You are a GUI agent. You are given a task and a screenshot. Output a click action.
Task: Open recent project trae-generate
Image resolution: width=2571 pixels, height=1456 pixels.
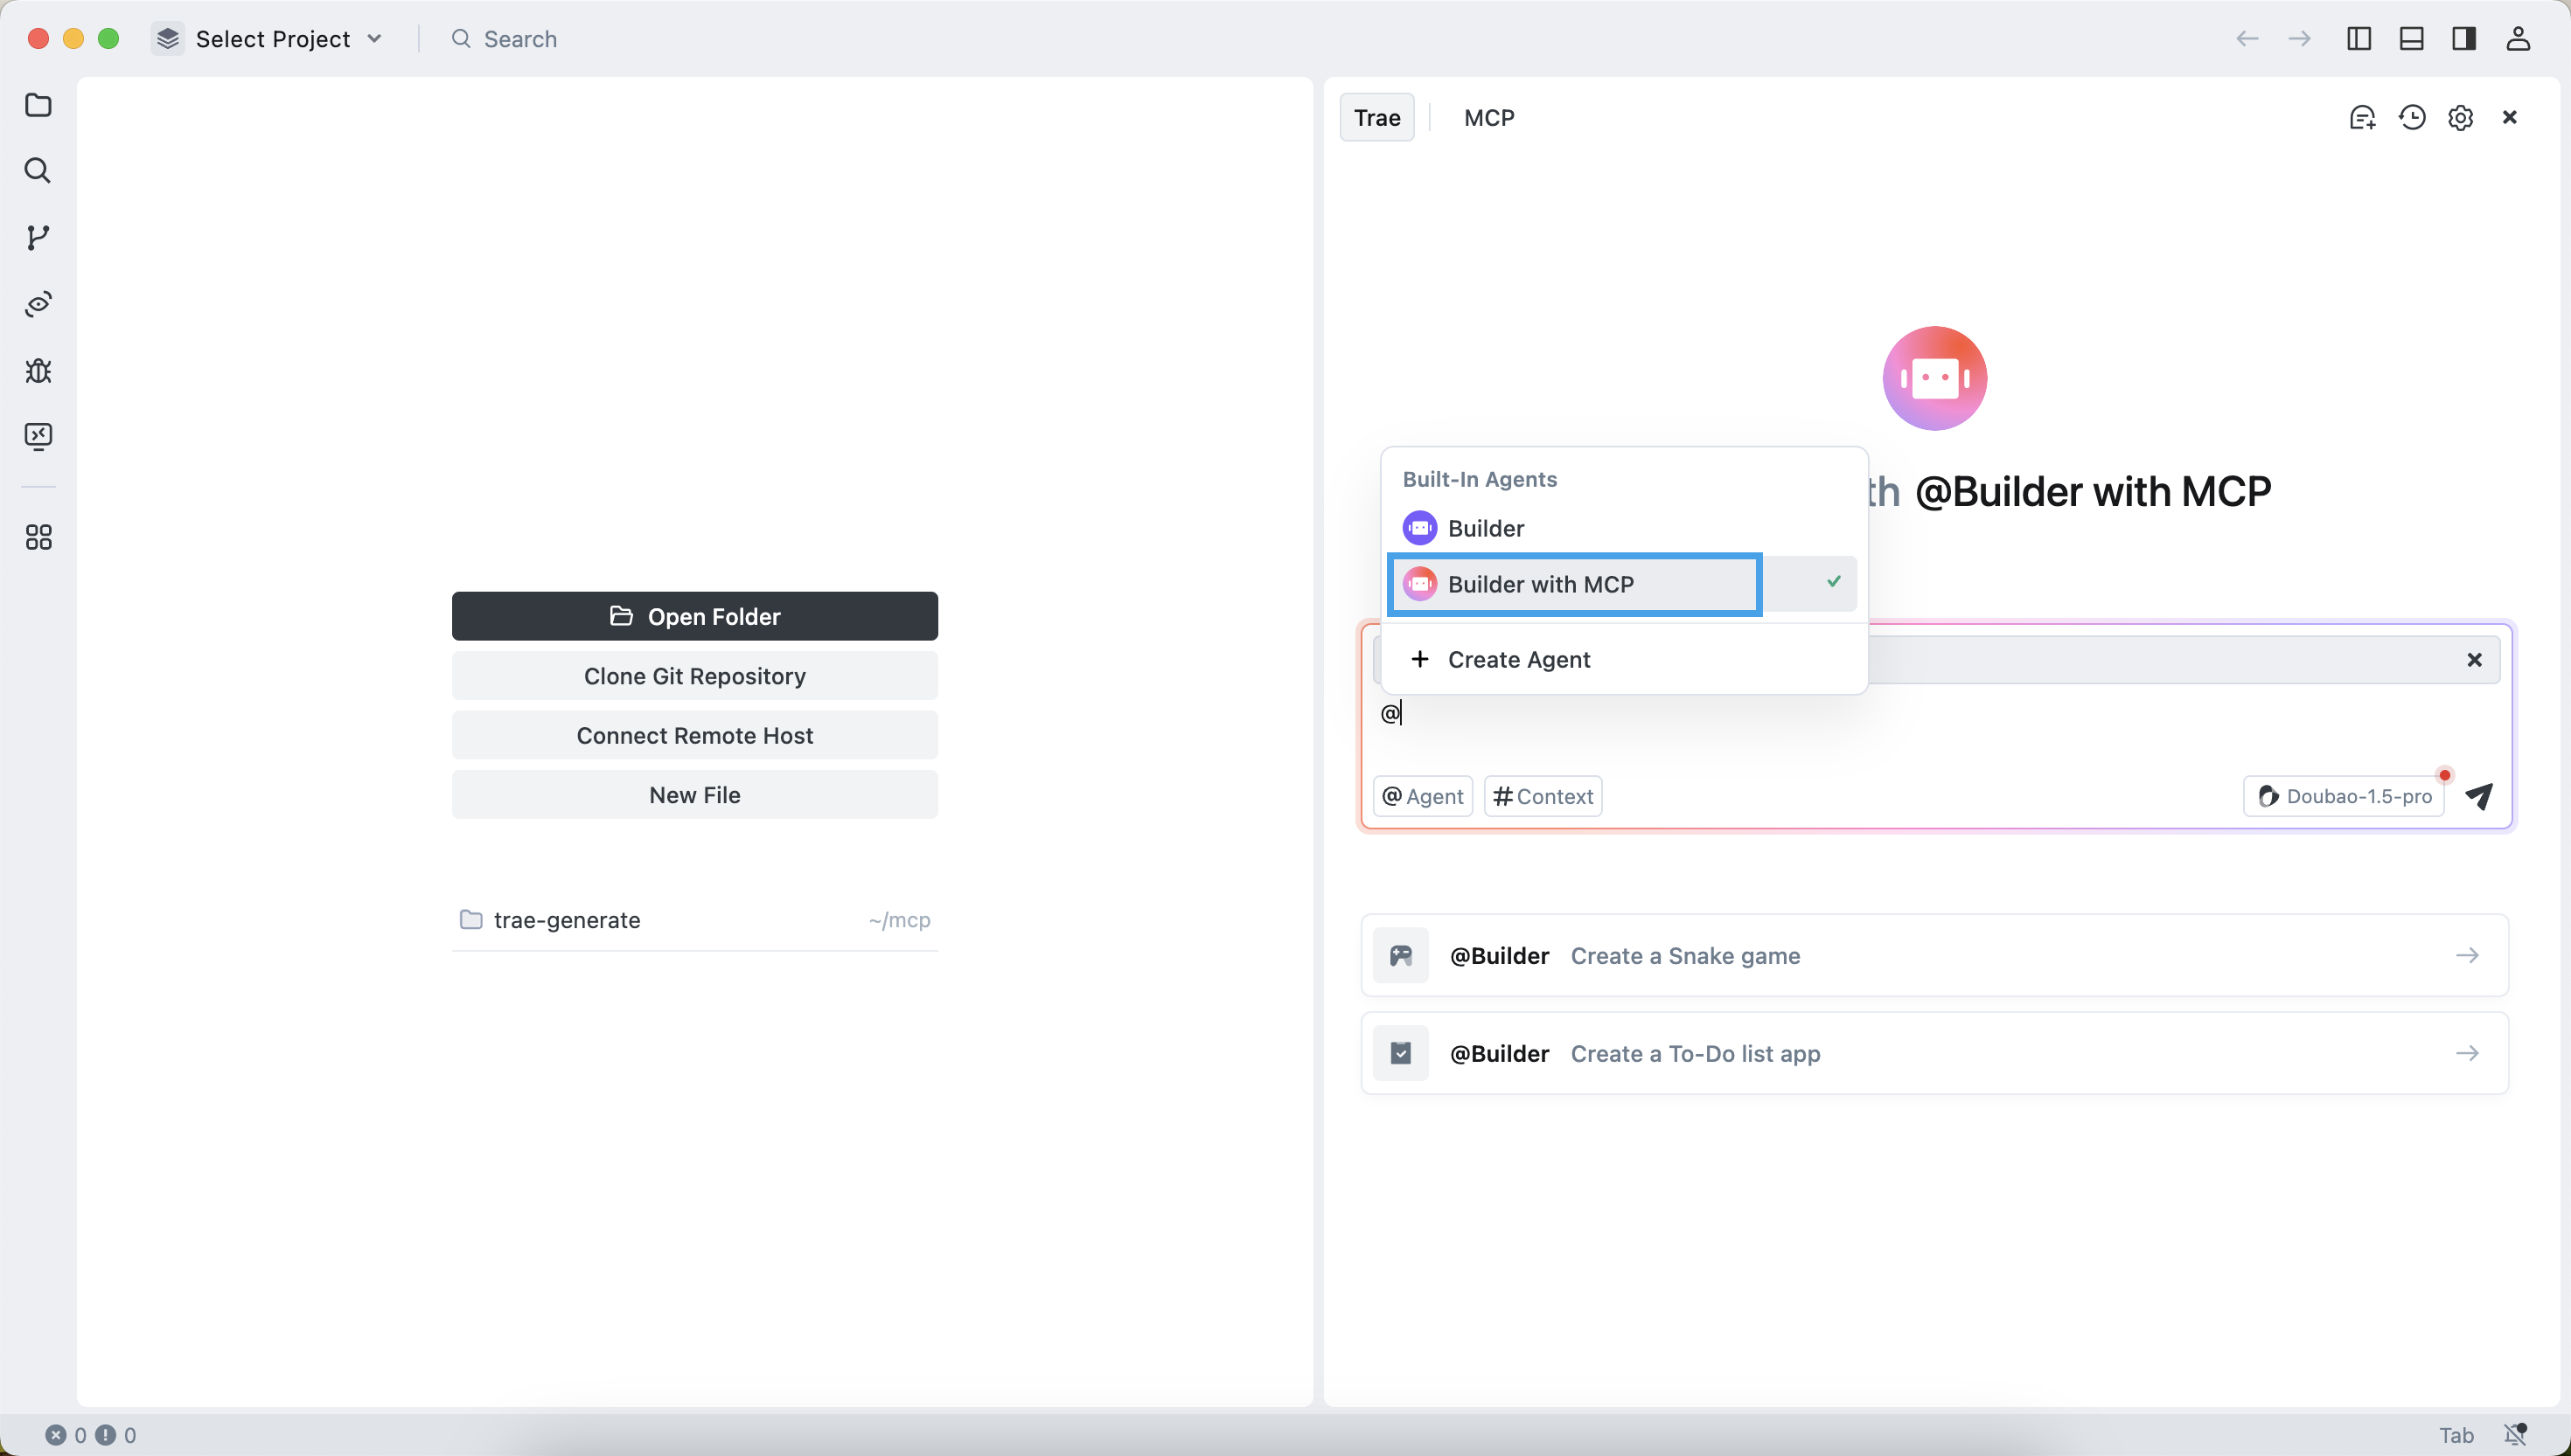566,920
